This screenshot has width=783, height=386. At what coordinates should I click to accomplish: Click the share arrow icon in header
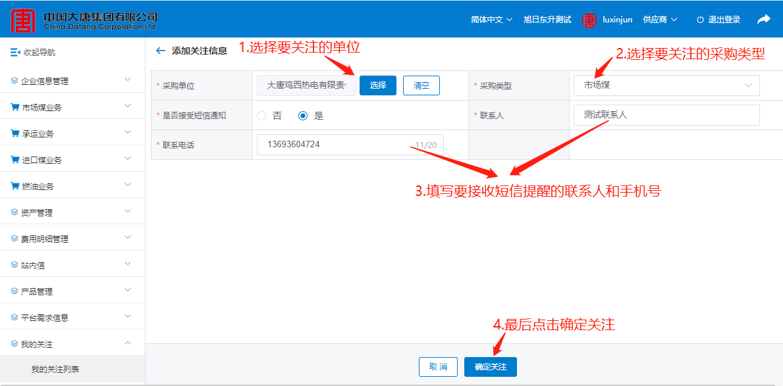pos(763,20)
